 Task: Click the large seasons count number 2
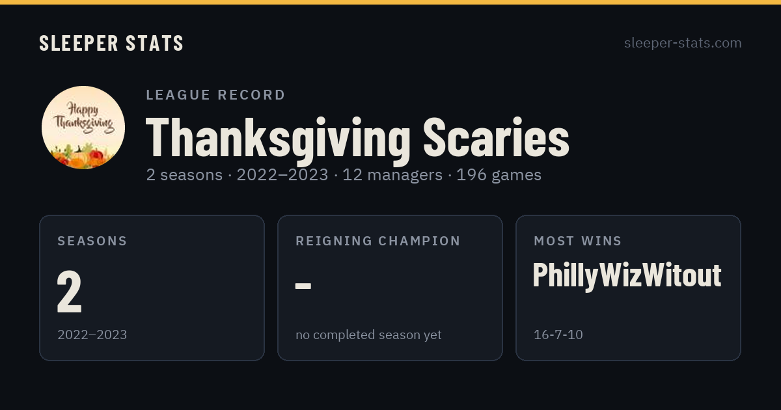[69, 292]
